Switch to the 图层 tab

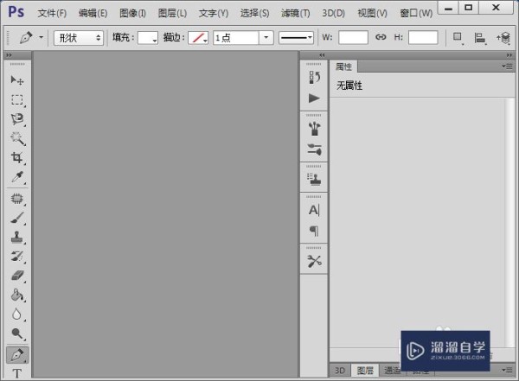pyautogui.click(x=365, y=371)
